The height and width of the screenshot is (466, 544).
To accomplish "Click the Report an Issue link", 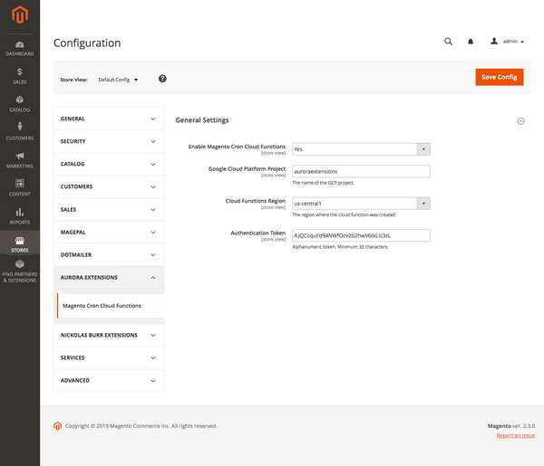I will tap(515, 435).
